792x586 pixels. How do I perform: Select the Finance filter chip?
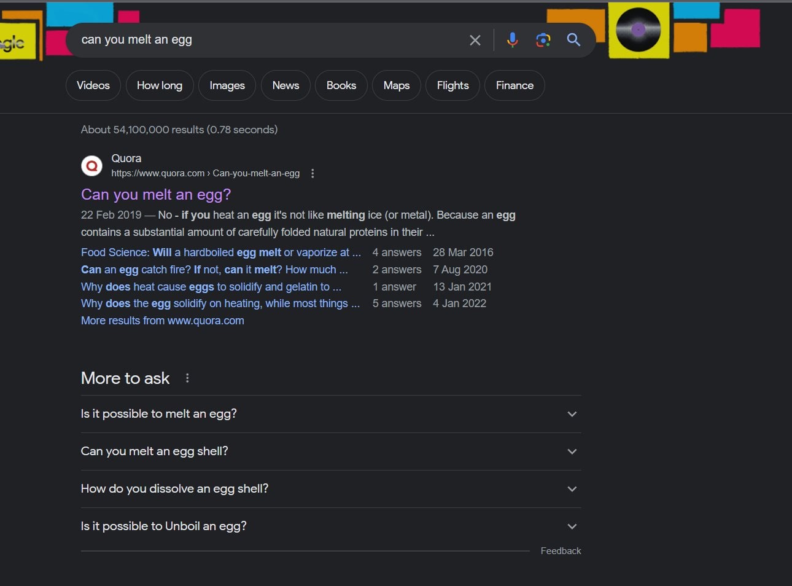tap(514, 85)
